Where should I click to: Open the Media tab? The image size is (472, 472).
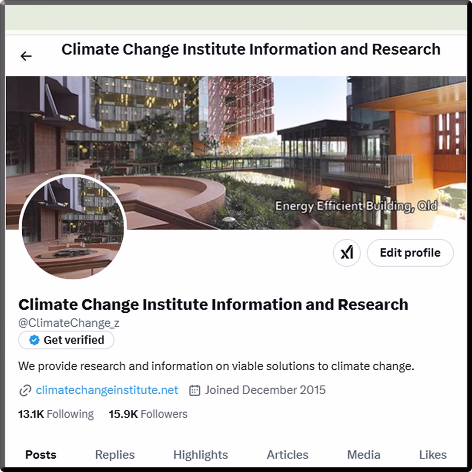(364, 454)
